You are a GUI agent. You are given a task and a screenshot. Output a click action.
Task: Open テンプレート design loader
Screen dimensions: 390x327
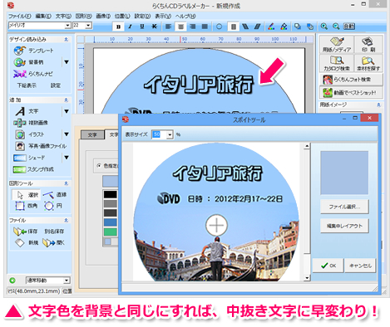click(x=34, y=51)
